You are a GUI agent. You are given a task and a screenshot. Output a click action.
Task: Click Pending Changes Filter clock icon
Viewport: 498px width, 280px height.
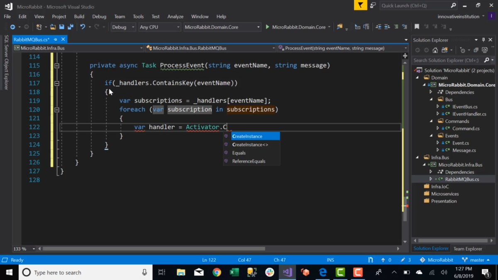[x=463, y=50]
